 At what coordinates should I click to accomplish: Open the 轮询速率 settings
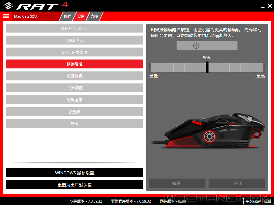tap(75, 100)
